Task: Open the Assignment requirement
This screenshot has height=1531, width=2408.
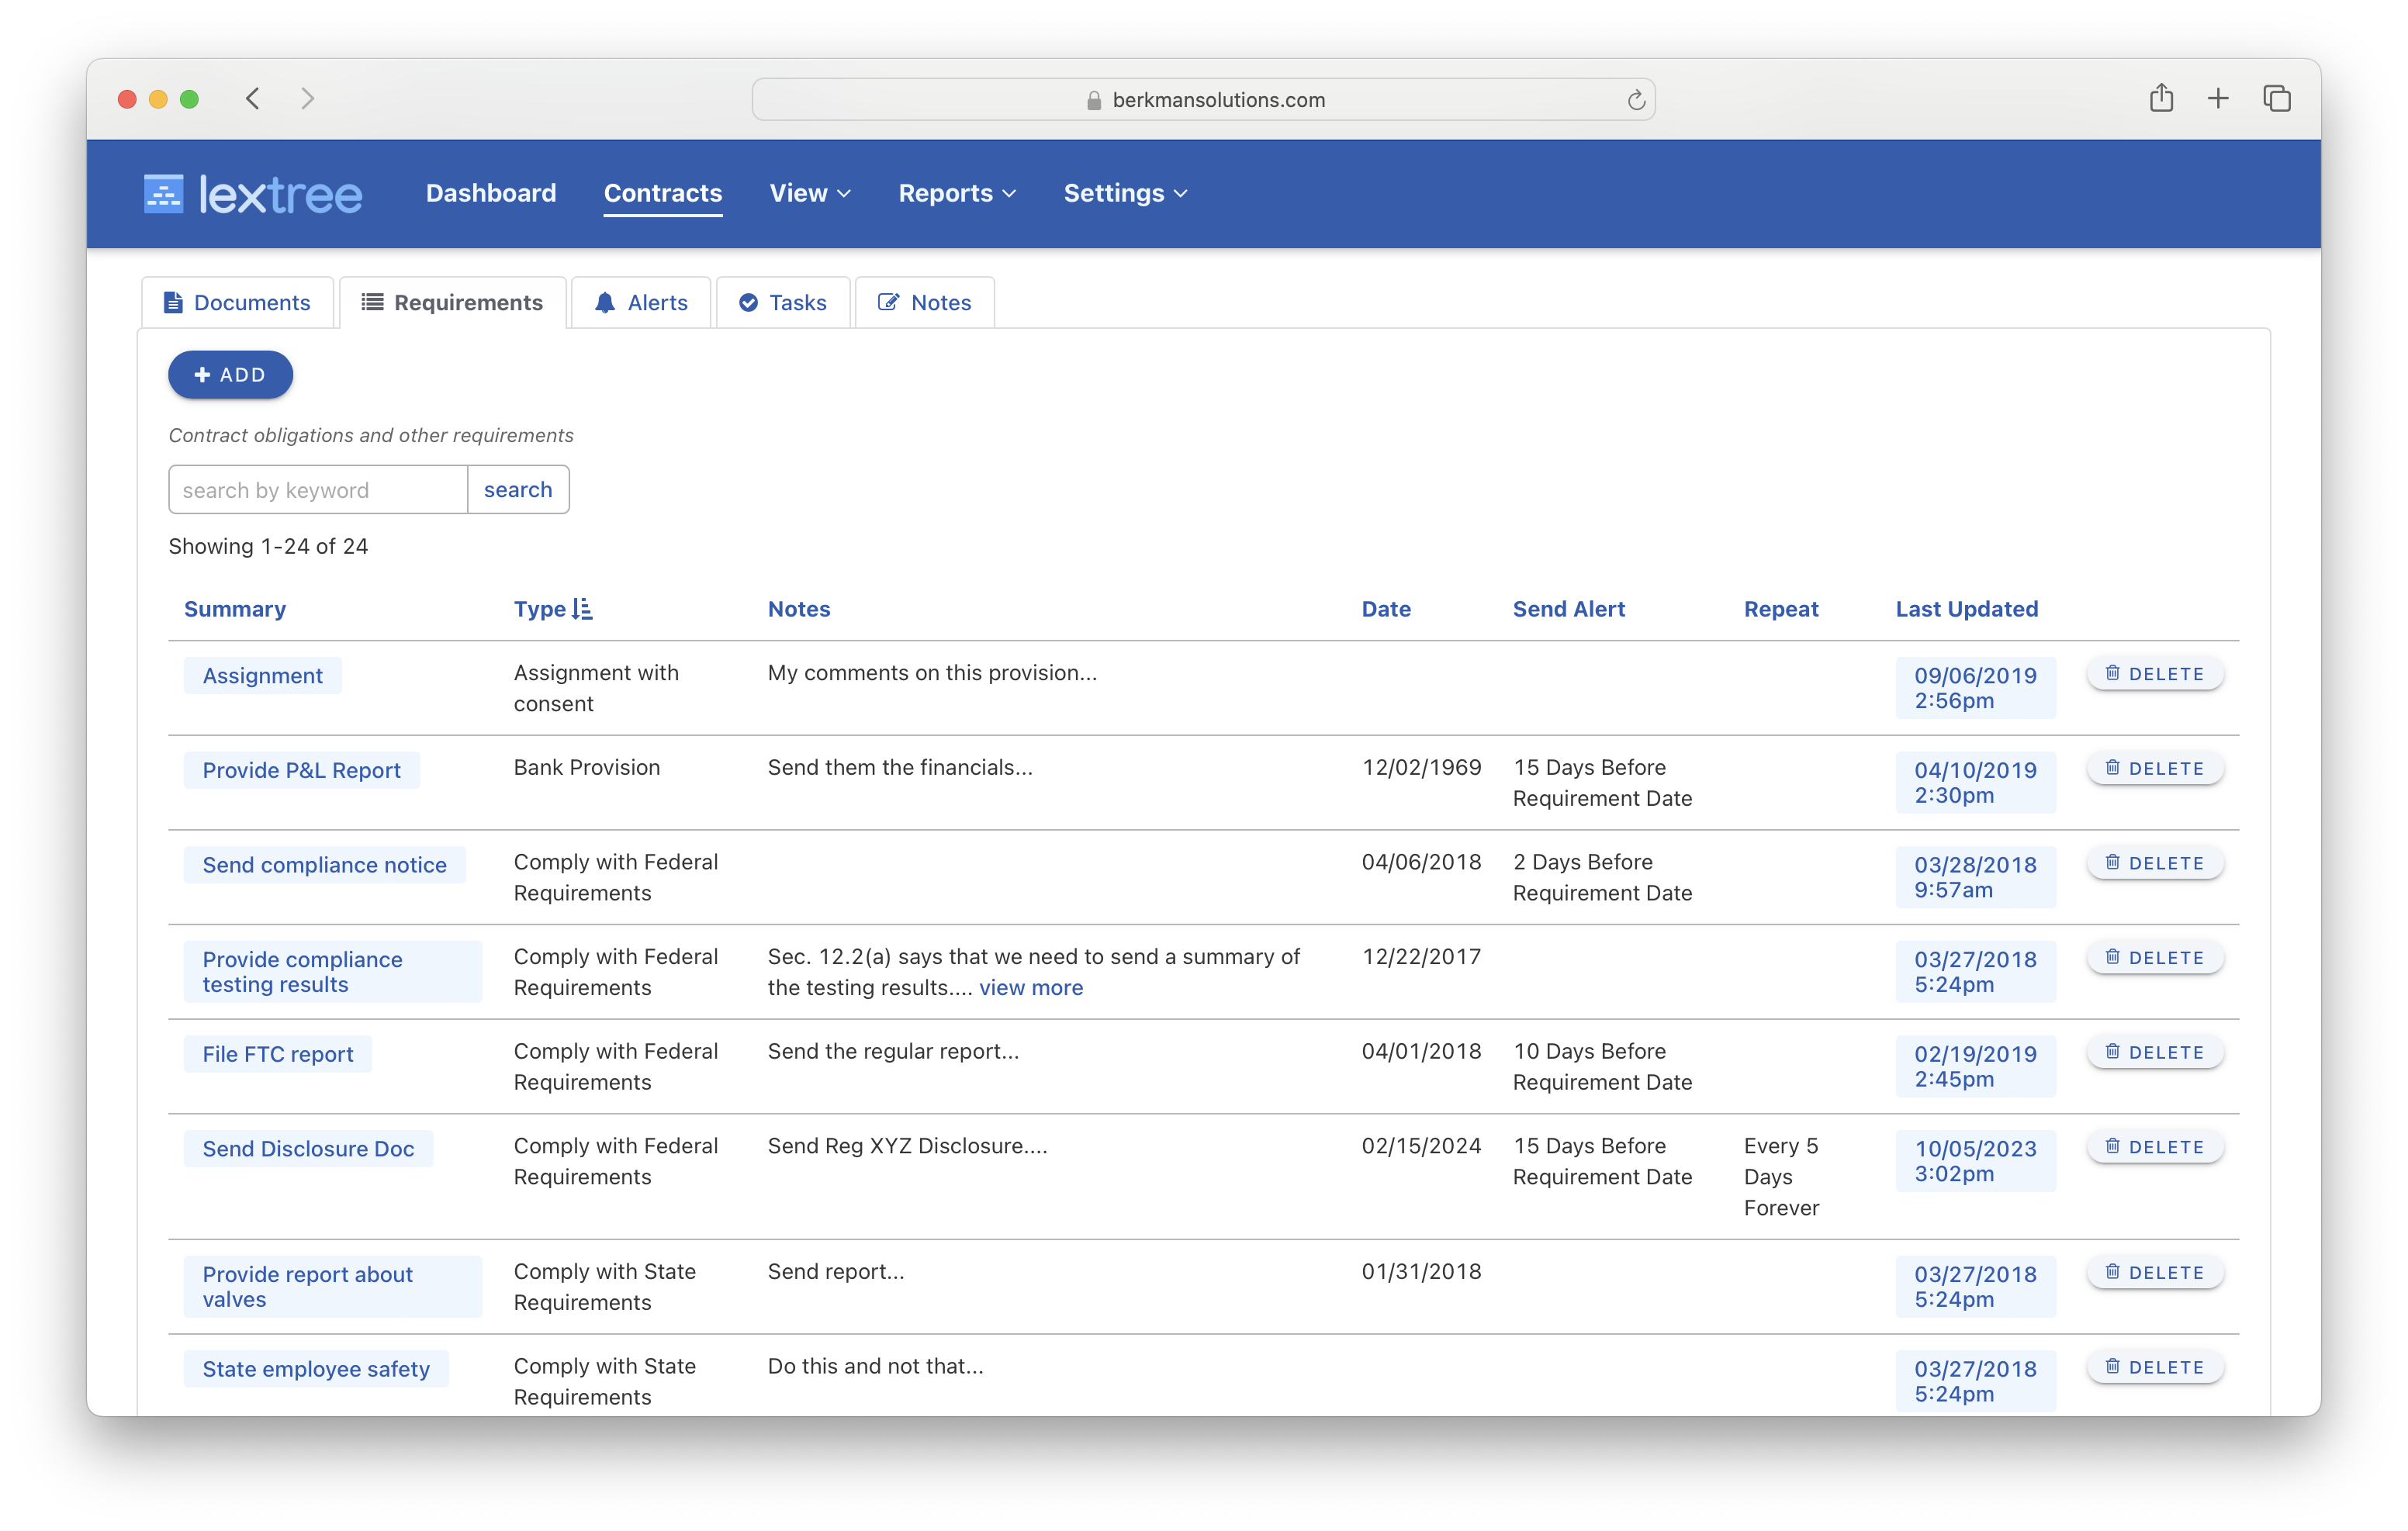Action: [263, 676]
